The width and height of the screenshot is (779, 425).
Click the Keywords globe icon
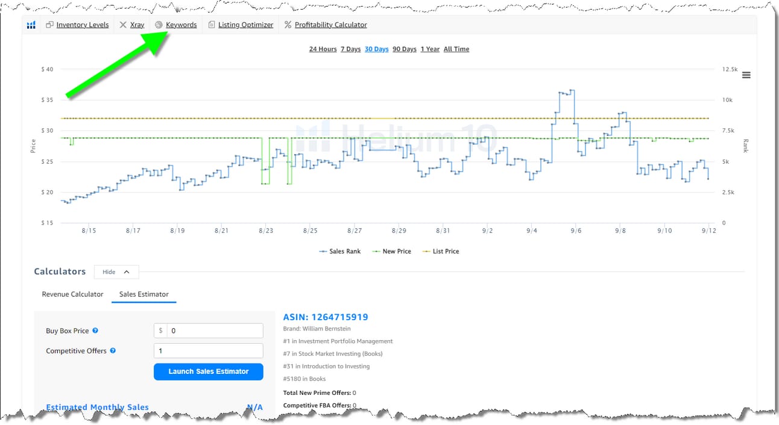(x=159, y=25)
